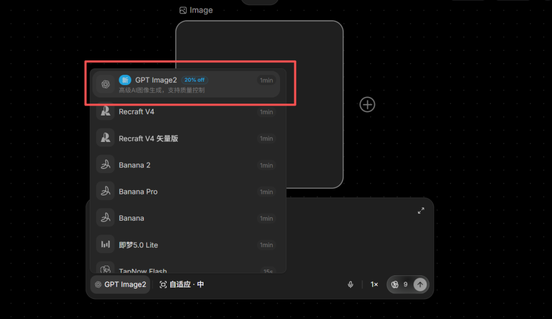Click the OpenAI logo icon beside GPT Image2
This screenshot has height=319, width=552.
pyautogui.click(x=105, y=84)
